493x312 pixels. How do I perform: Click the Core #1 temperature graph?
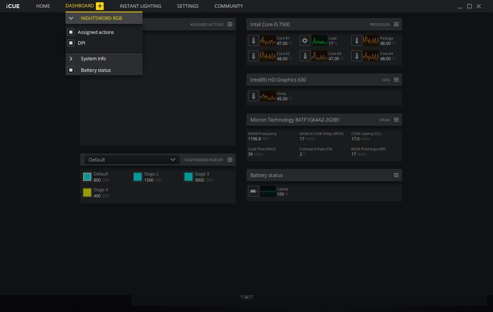point(268,40)
